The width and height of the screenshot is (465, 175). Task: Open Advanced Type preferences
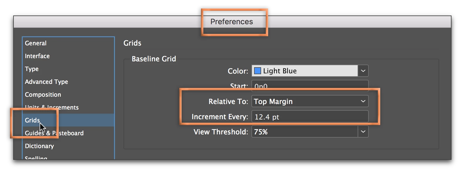coord(46,82)
